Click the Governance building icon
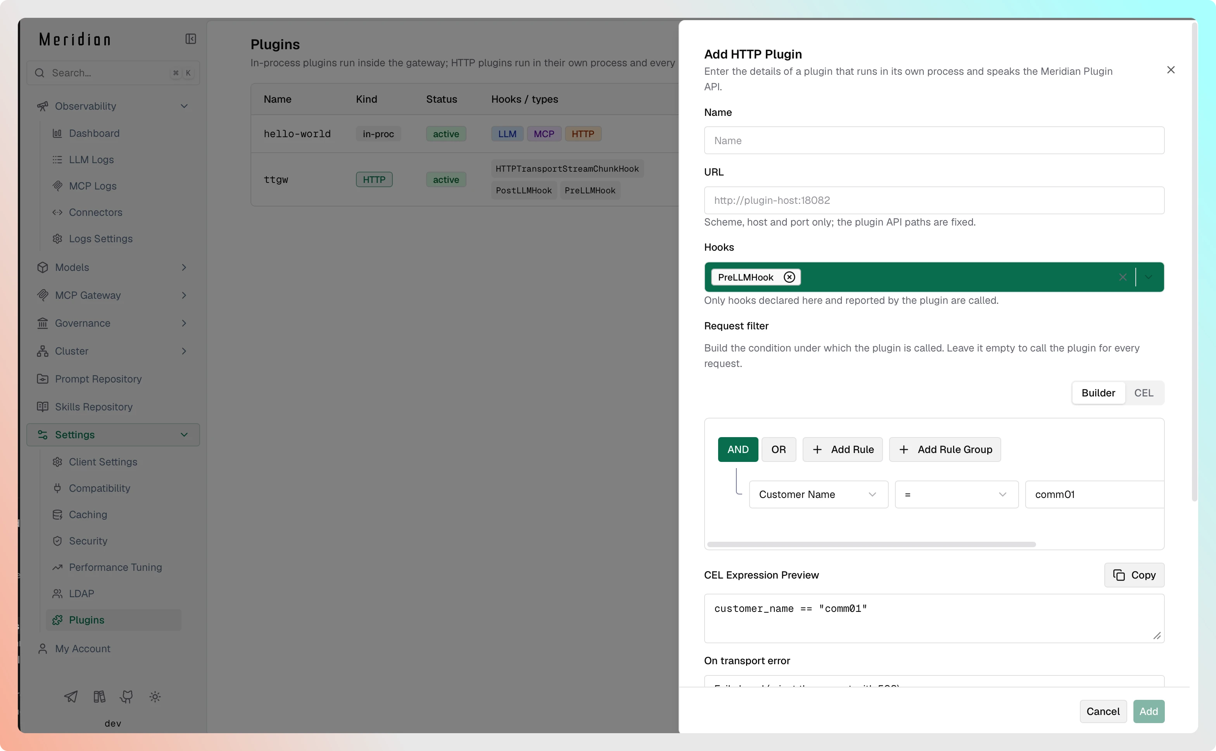This screenshot has height=751, width=1216. coord(43,323)
